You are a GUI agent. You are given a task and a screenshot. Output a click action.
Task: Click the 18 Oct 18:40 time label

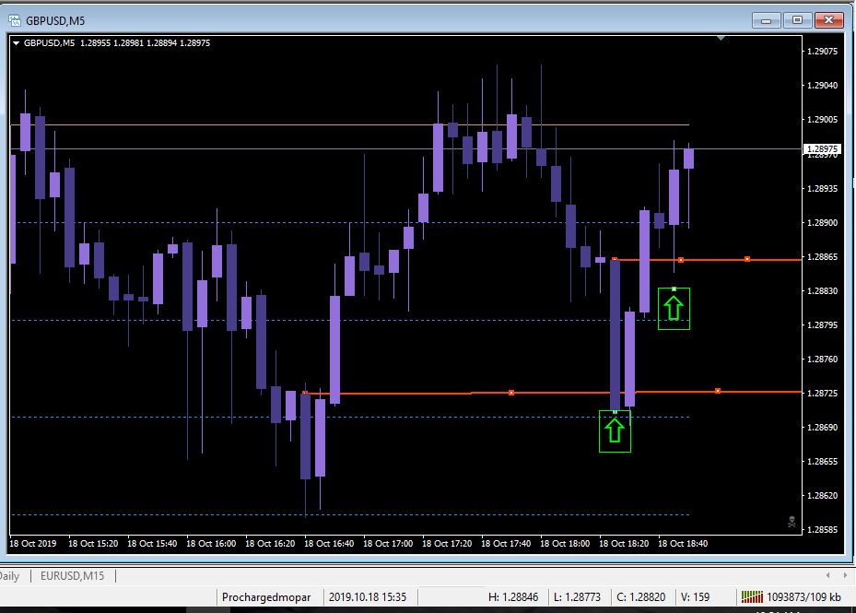click(683, 544)
